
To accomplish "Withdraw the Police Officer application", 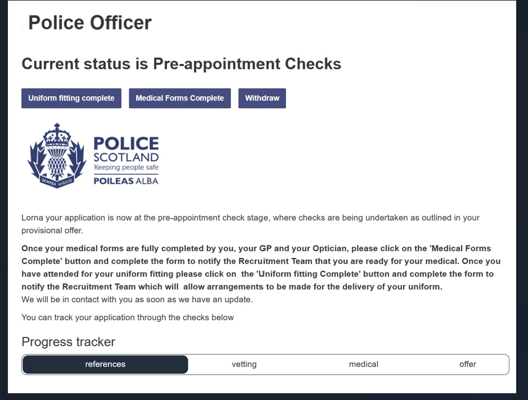I will (x=262, y=98).
